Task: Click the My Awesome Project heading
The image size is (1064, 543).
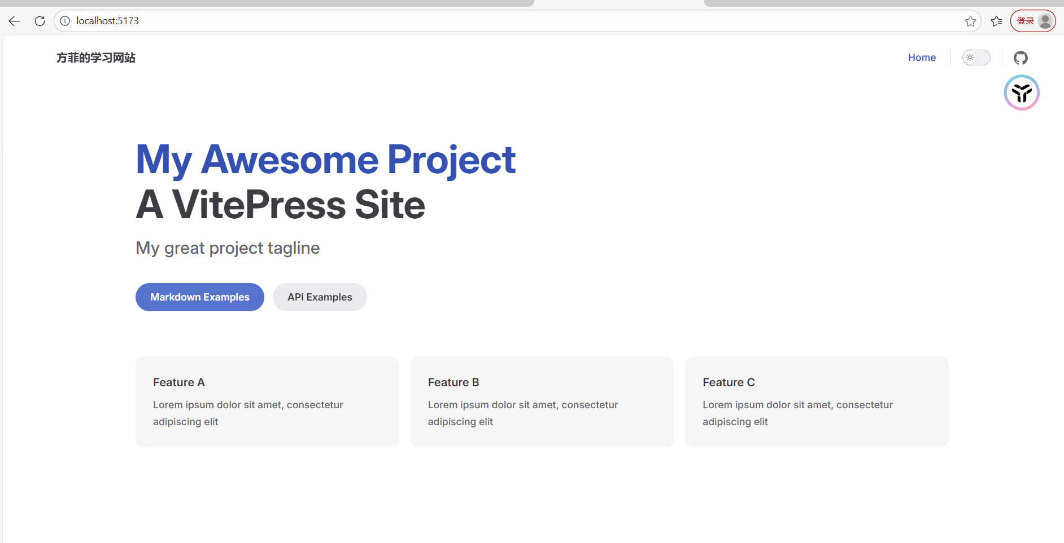Action: [325, 160]
